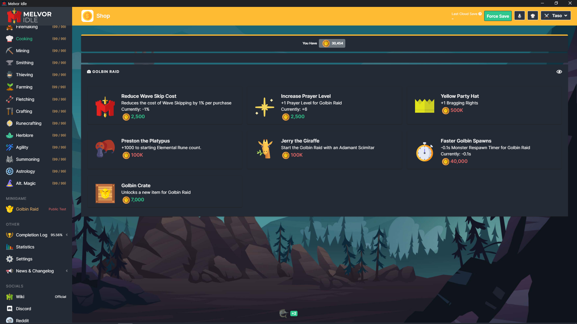The image size is (577, 324).
Task: Click the Force Save button
Action: [498, 16]
